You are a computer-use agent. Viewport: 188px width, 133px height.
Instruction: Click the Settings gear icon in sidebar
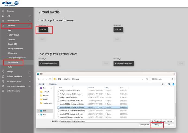coord(3,72)
